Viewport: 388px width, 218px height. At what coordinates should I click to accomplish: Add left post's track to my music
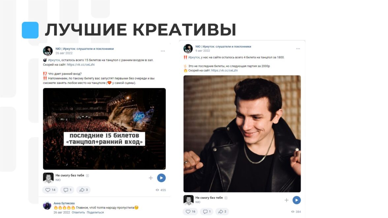(151, 178)
